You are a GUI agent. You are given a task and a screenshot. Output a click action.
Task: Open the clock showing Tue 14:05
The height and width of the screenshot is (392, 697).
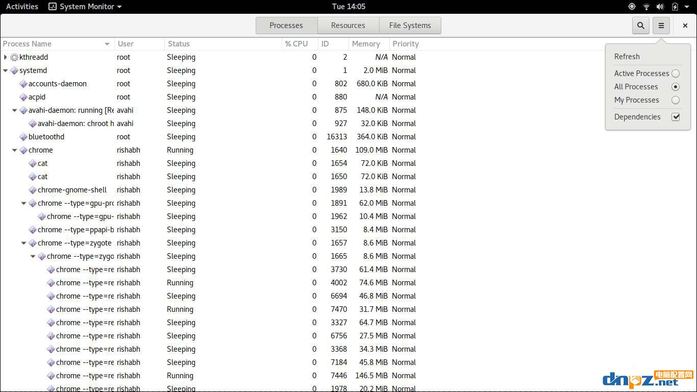(x=348, y=7)
